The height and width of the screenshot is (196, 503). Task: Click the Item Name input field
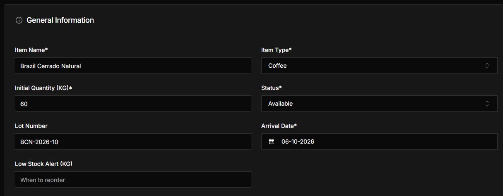133,66
